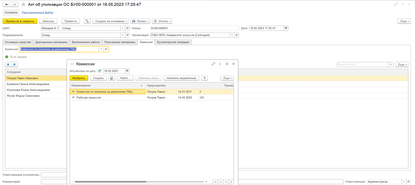Open the Еще menu beside the search field
Viewport: 415px width, 185px height.
coord(402,65)
